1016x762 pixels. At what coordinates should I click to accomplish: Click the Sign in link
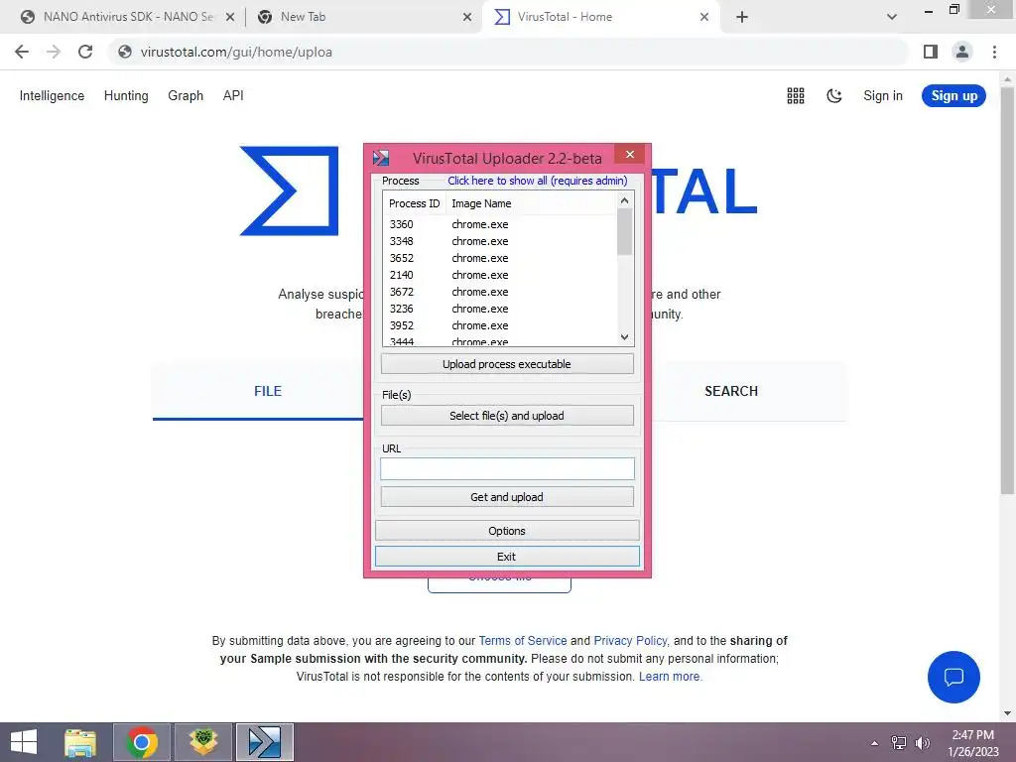coord(882,96)
